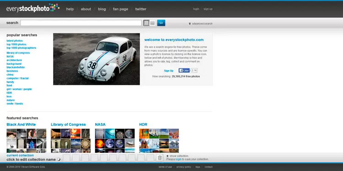Open the about page
Image resolution: width=343 pixels, height=171 pixels.
coord(86,9)
